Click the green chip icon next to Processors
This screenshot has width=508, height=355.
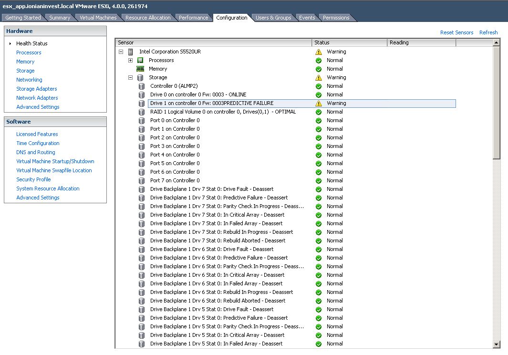click(x=140, y=60)
